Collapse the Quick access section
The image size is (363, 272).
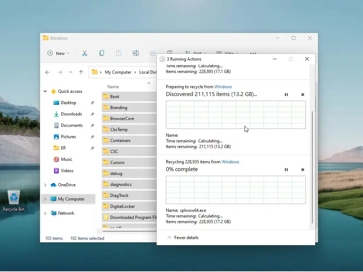coord(45,91)
